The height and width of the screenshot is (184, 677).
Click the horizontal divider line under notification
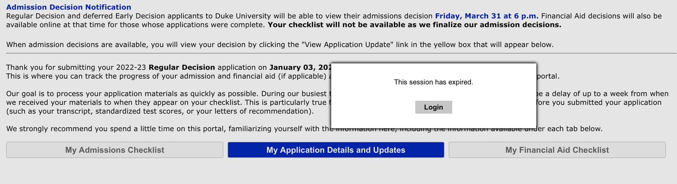(341, 53)
